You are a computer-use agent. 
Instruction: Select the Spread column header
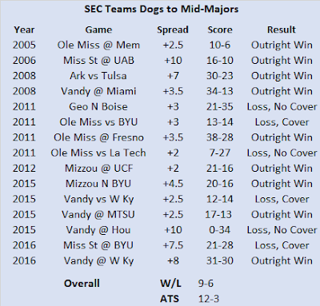173,30
